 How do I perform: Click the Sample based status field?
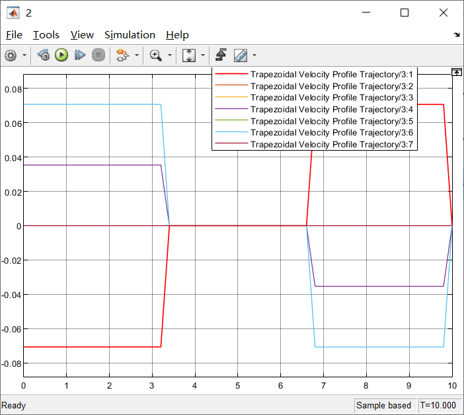pos(384,405)
